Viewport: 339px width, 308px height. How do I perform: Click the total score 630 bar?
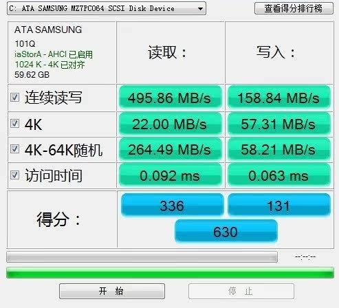click(x=226, y=232)
